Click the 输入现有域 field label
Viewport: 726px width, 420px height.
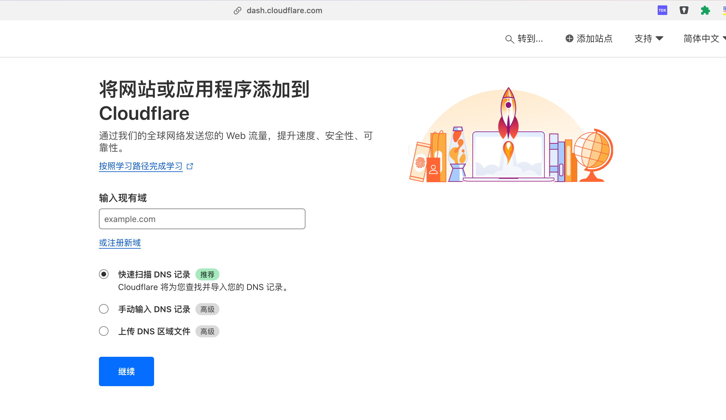(x=123, y=198)
